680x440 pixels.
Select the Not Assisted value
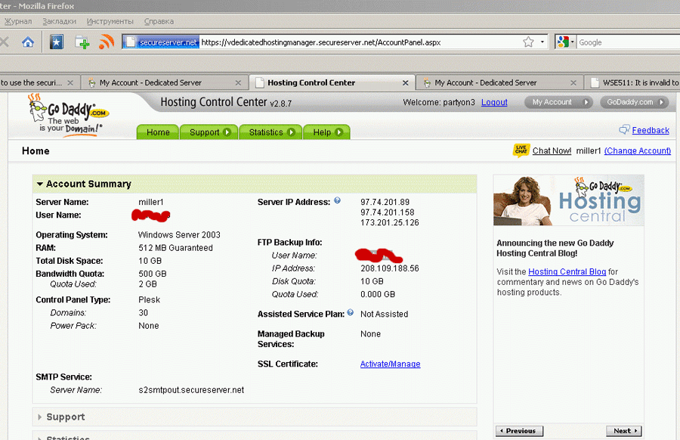pos(385,315)
